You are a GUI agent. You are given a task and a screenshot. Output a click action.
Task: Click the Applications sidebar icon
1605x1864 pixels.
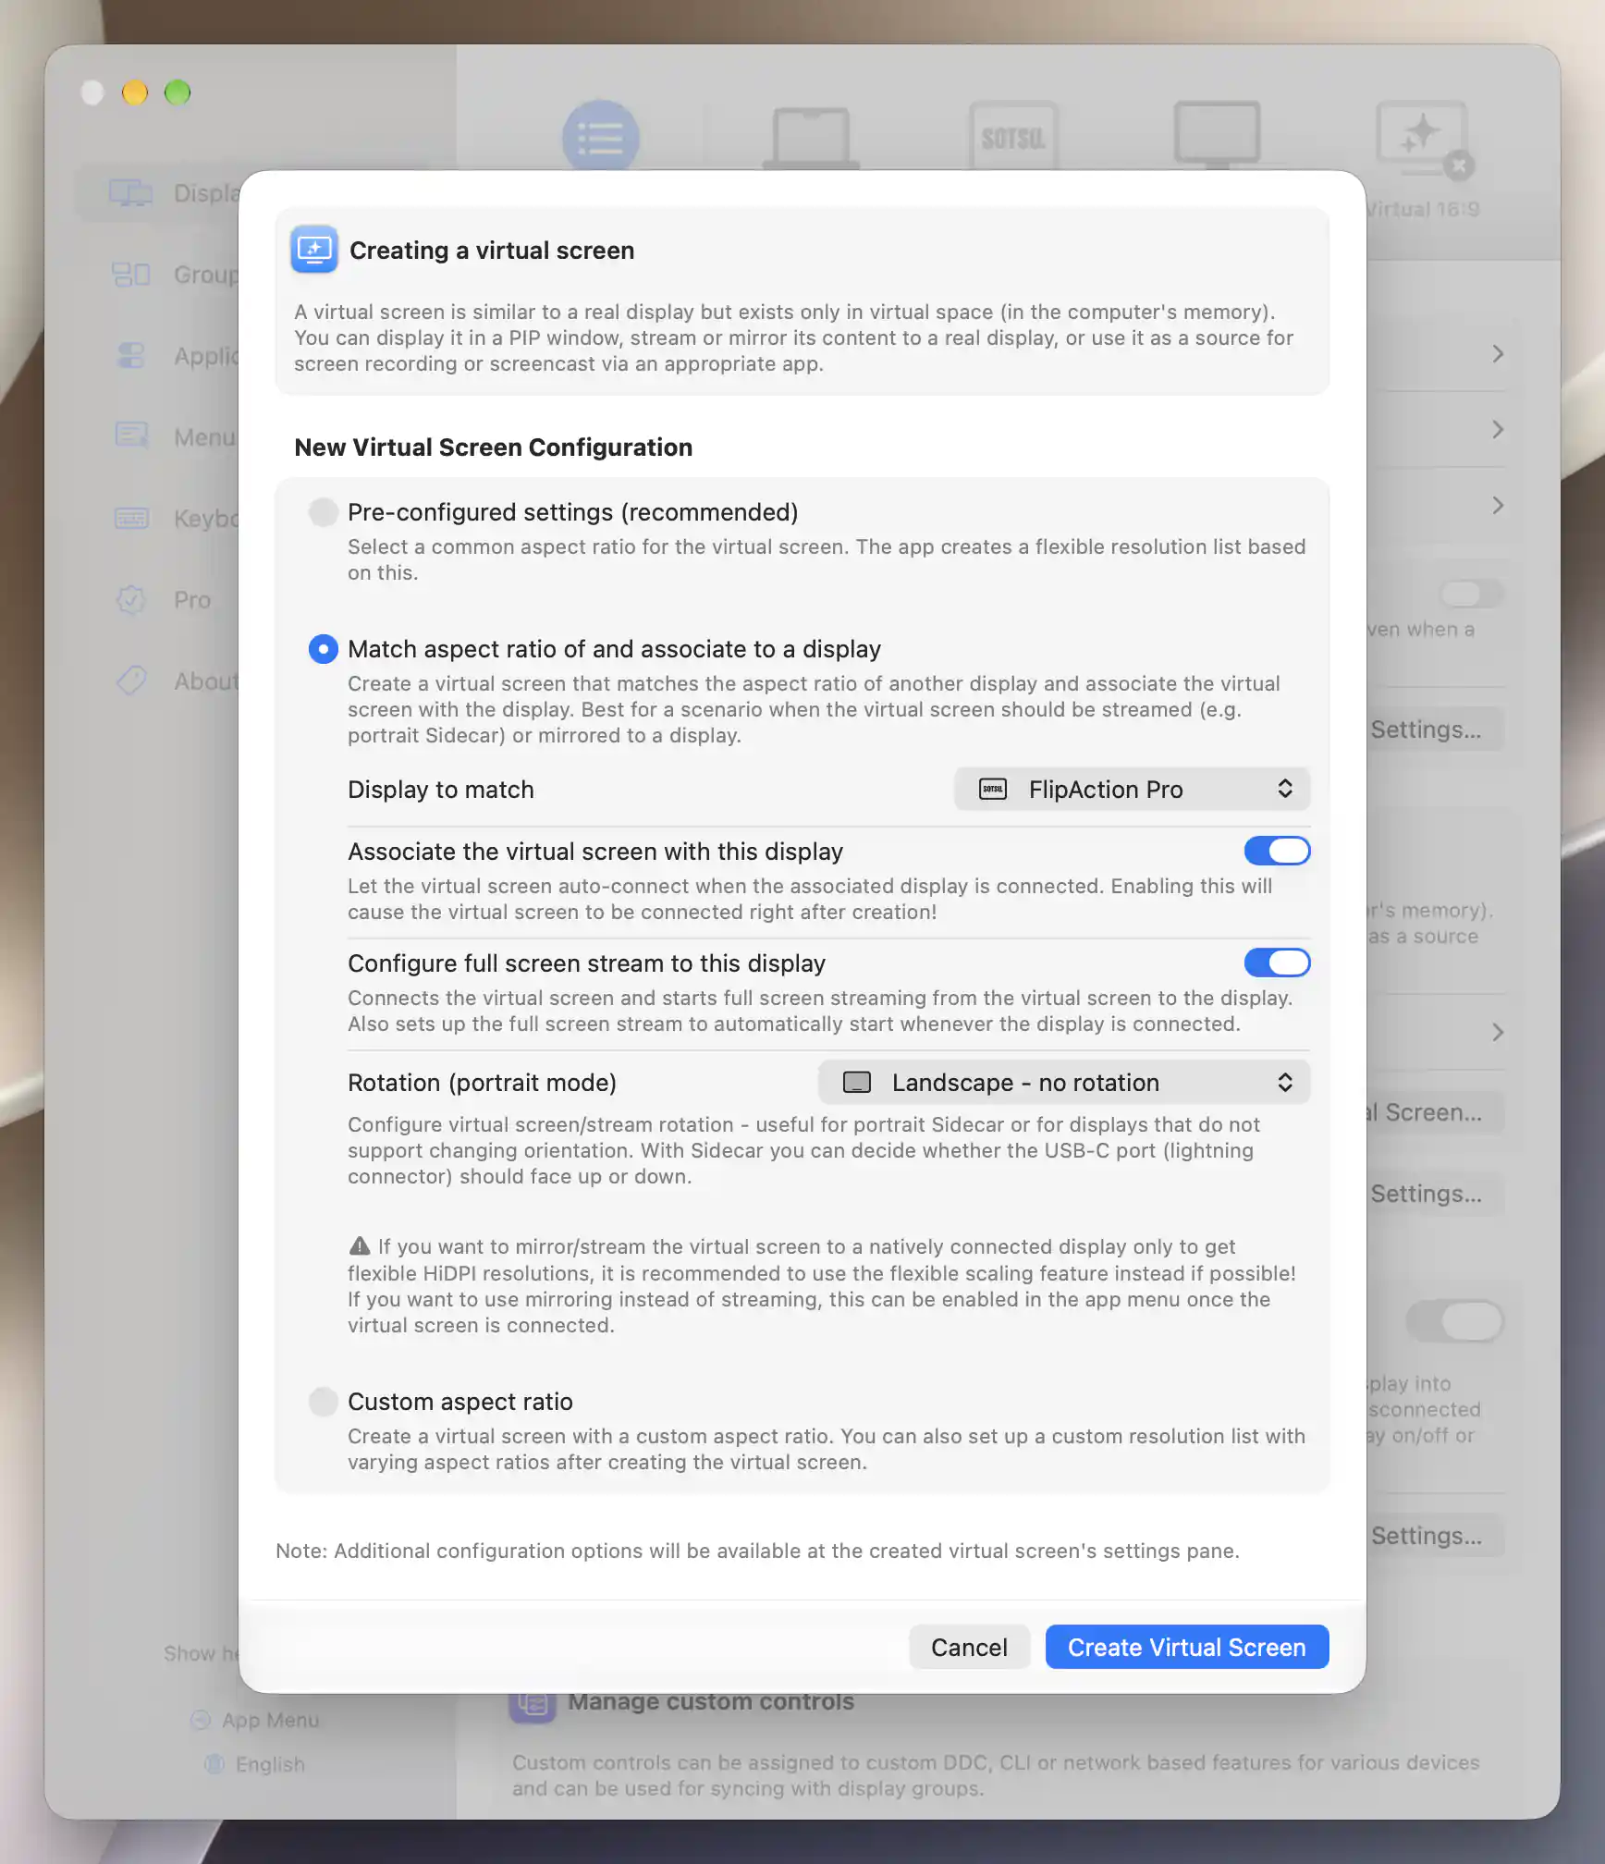click(131, 356)
